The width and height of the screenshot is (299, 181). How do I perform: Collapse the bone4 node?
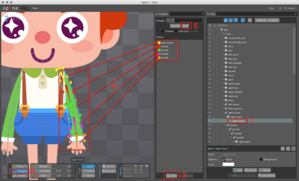tap(229, 133)
